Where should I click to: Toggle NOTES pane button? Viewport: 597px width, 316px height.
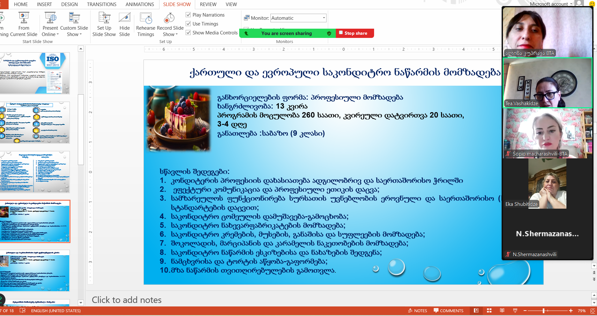[417, 311]
